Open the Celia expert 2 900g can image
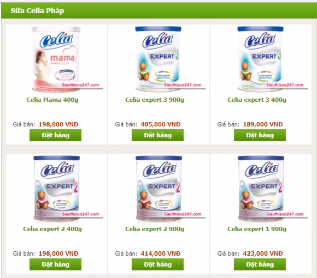This screenshot has width=317, height=278. 158,188
